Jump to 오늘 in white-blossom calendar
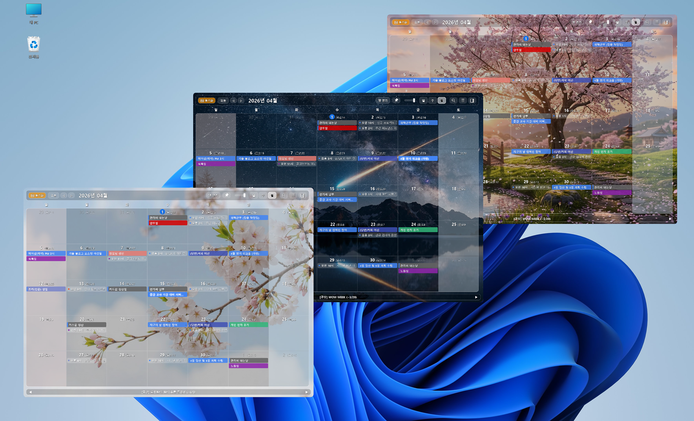 pyautogui.click(x=54, y=195)
